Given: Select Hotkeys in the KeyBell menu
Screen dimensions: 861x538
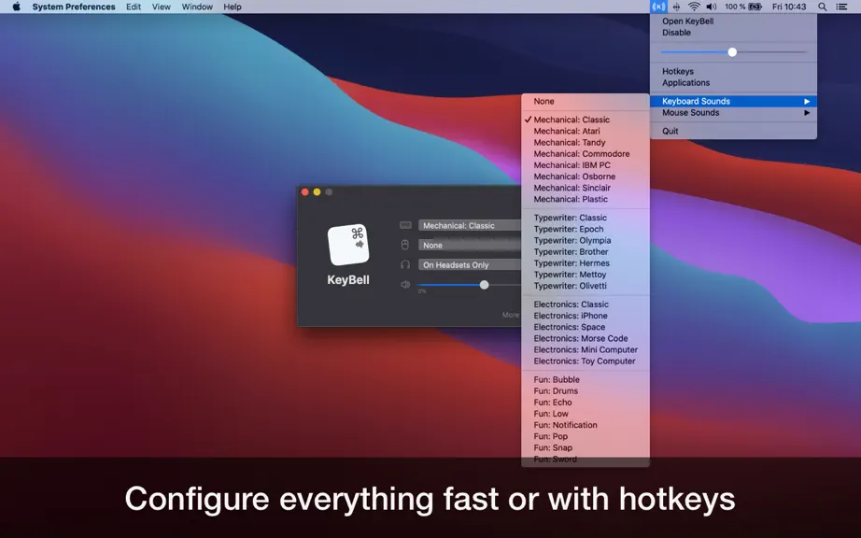Looking at the screenshot, I should [678, 71].
